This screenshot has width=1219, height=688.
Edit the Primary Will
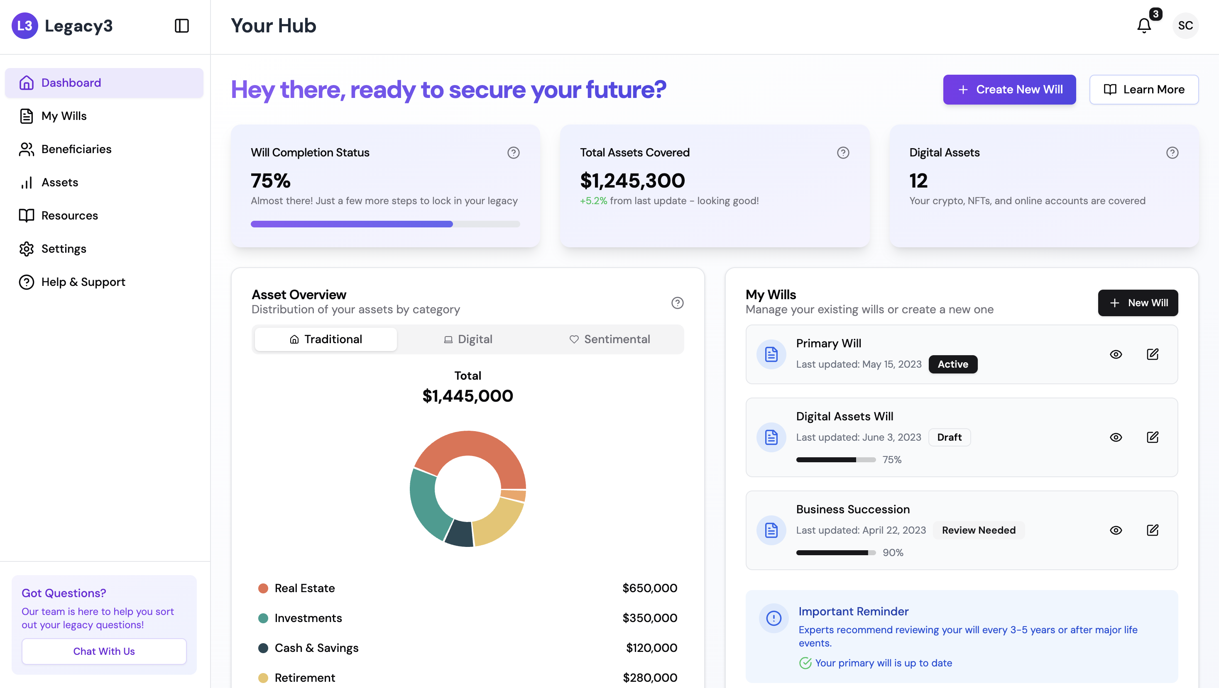(1152, 354)
